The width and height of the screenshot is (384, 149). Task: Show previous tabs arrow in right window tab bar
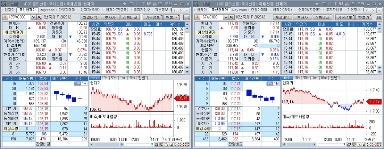click(367, 10)
